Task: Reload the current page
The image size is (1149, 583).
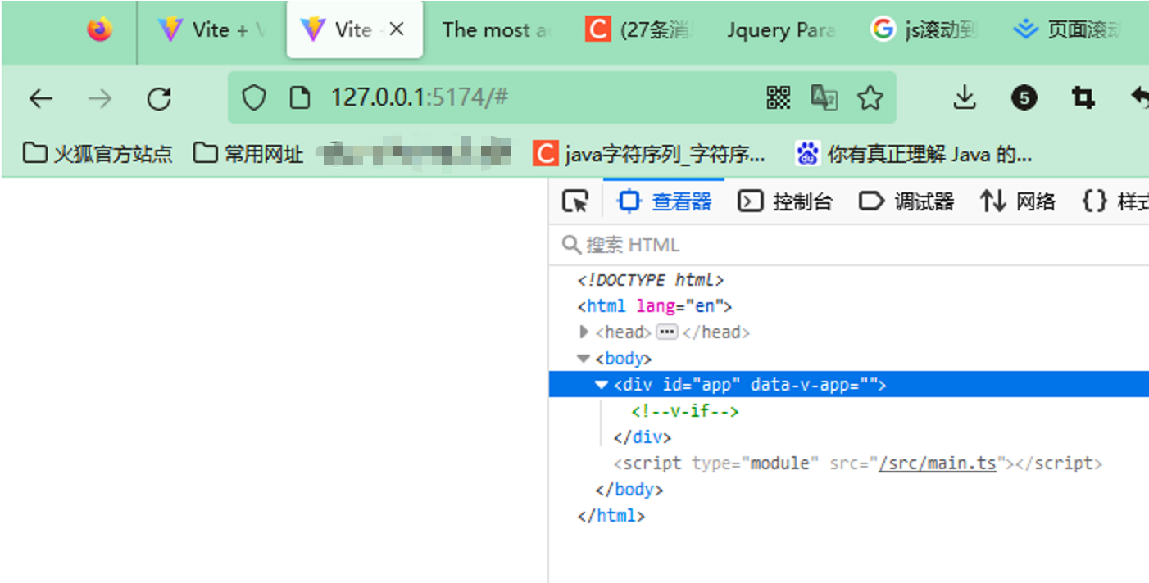Action: [x=159, y=99]
